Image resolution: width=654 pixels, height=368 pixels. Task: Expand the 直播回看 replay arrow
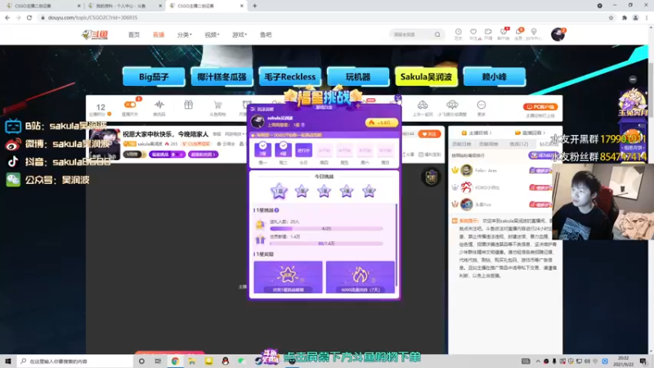(544, 132)
